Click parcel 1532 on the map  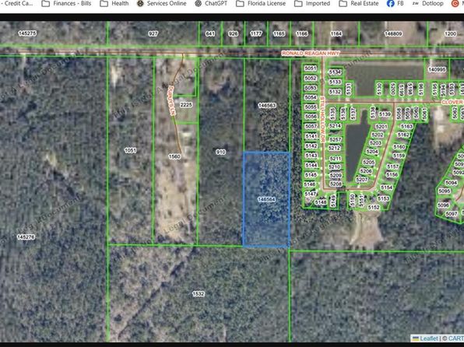[199, 294]
